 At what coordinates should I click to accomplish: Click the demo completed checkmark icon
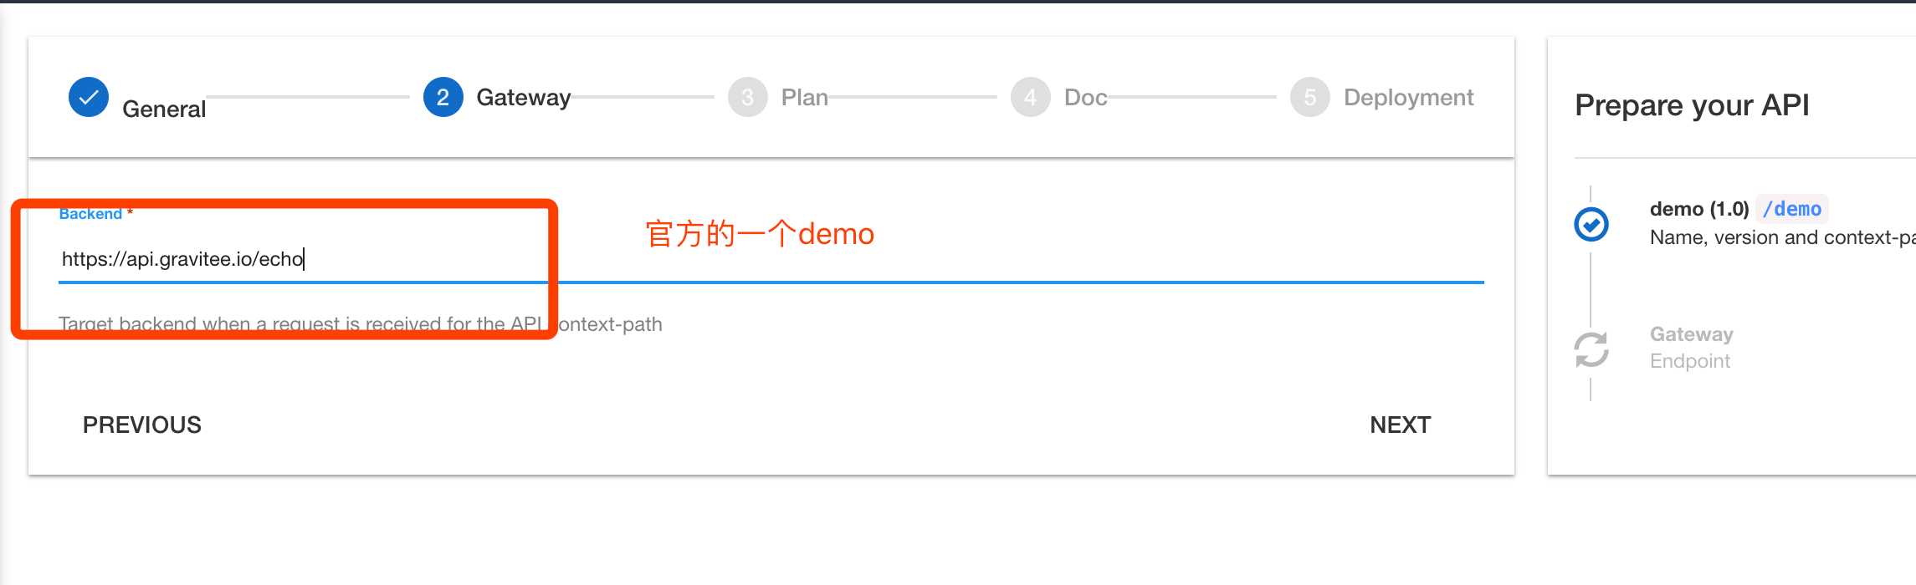(x=1591, y=224)
